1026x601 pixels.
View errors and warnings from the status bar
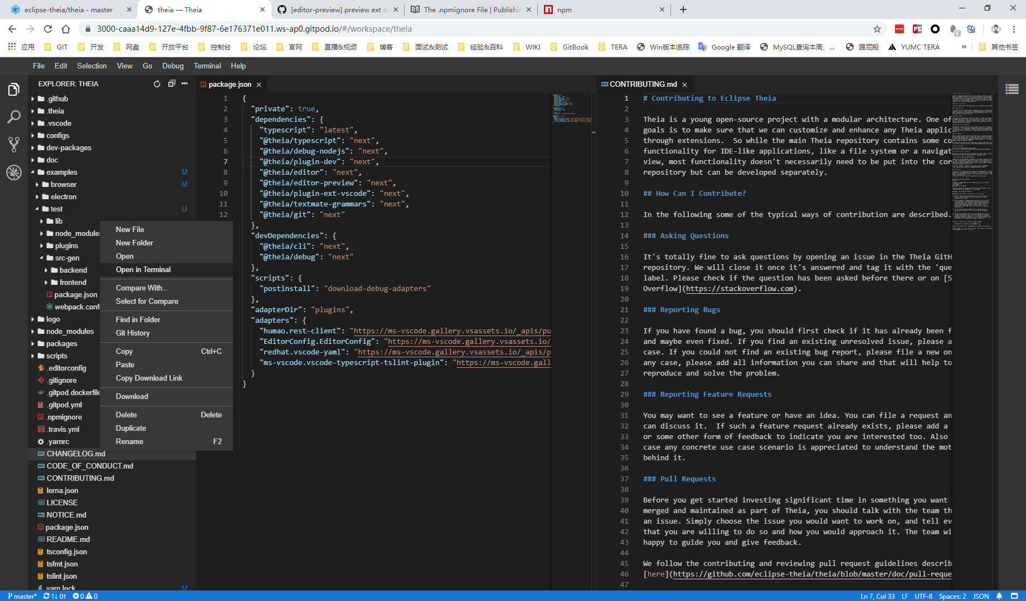coord(85,595)
